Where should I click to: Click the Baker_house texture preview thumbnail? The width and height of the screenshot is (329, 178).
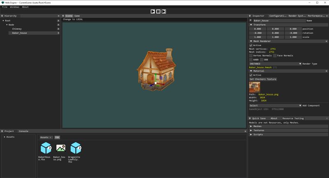[x=255, y=87]
